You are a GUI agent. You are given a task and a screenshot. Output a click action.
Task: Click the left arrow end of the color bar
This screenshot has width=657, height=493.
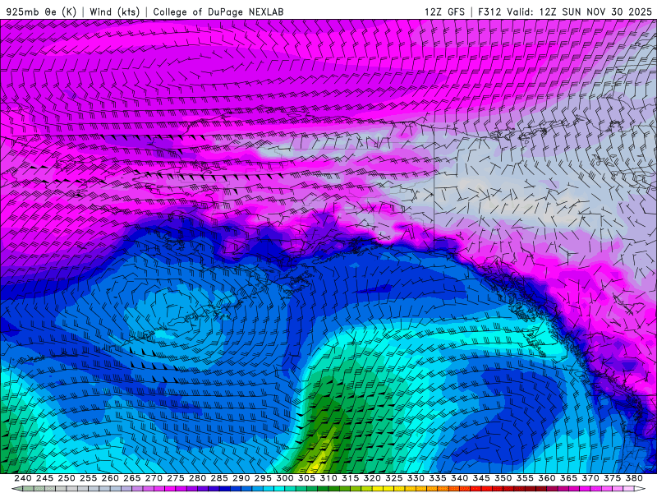pos(16,489)
